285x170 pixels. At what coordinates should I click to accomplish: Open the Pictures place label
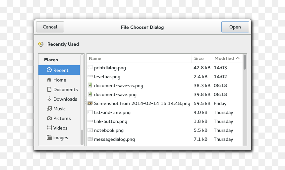coord(62,118)
